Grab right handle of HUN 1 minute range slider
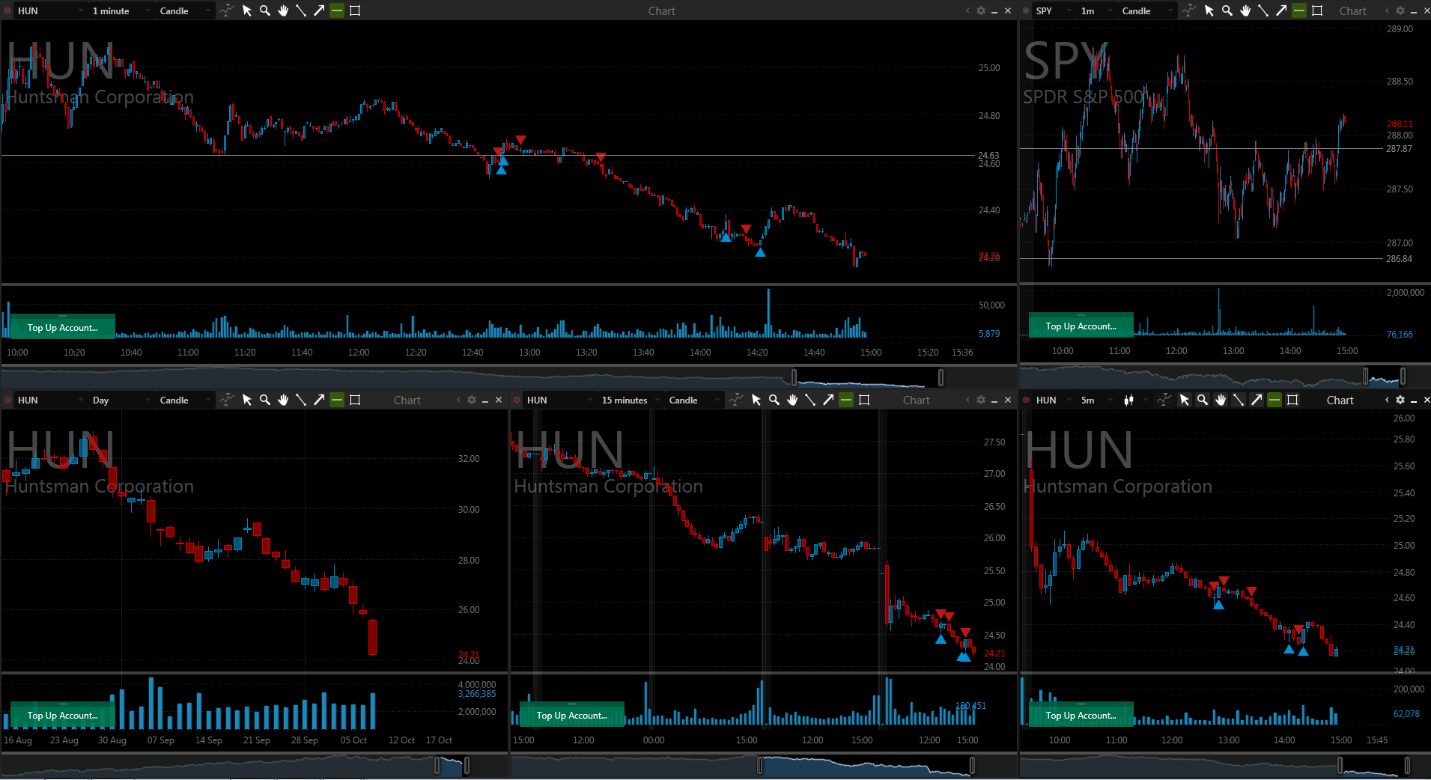1431x780 pixels. pyautogui.click(x=941, y=377)
